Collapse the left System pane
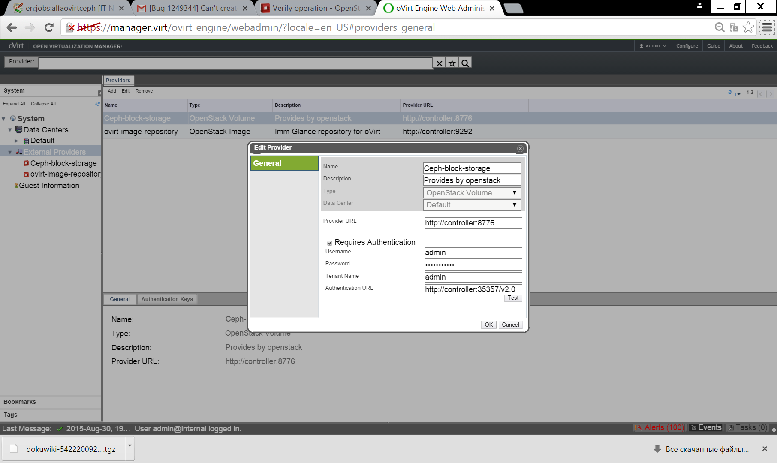The width and height of the screenshot is (777, 463). coord(99,93)
